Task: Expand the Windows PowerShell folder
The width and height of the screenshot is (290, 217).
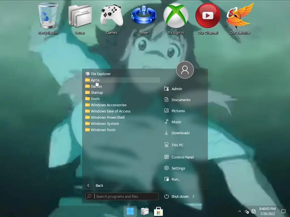Action: (122, 117)
